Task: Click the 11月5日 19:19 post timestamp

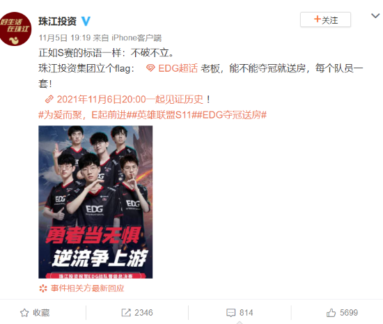Action: 65,38
